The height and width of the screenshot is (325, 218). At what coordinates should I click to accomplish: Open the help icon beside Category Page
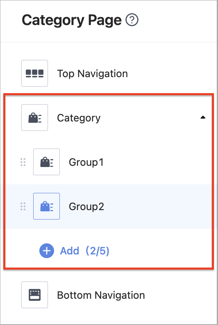point(132,20)
